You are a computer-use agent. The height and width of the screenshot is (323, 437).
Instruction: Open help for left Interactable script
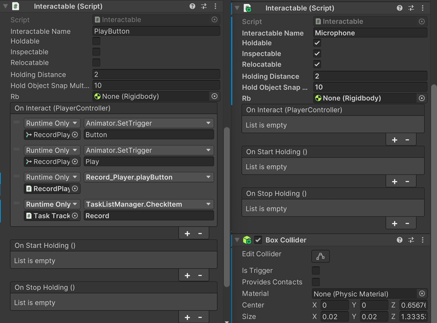(192, 7)
